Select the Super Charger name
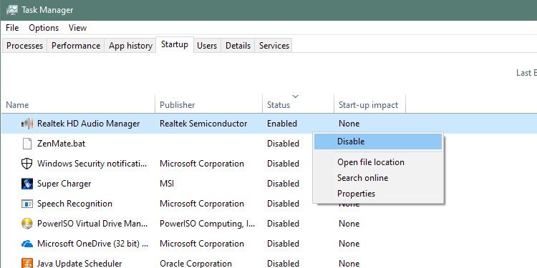This screenshot has height=268, width=537. pyautogui.click(x=64, y=184)
